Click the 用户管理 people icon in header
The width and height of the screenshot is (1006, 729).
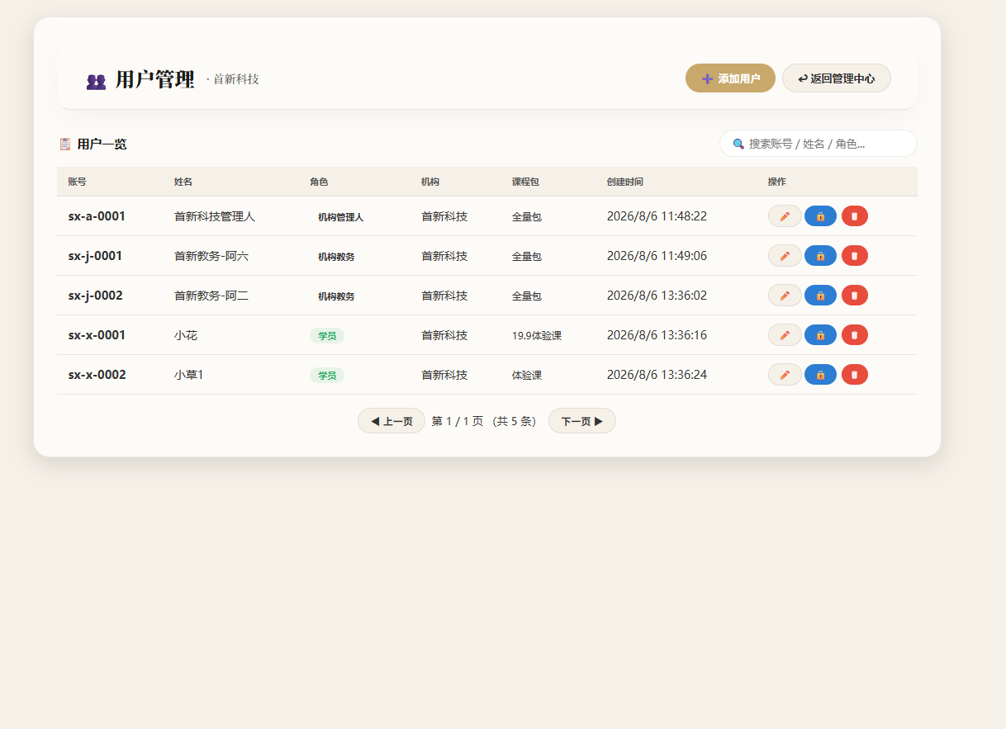96,81
